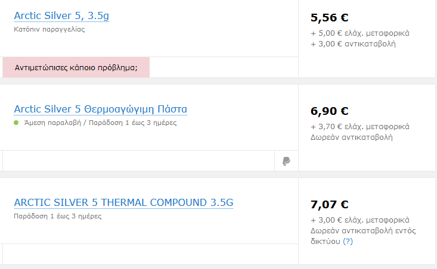The image size is (437, 269).
Task: Click Παράδοση 1 έως 3 ημέρες under THERMAL COMPOUND
Action: pyautogui.click(x=58, y=216)
